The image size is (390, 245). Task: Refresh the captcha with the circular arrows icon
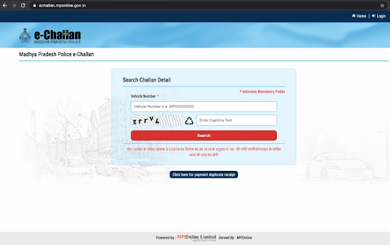click(x=189, y=121)
